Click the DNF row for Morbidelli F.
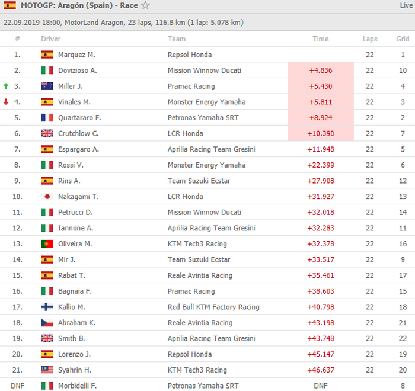Image resolution: width=415 pixels, height=391 pixels. (82, 386)
